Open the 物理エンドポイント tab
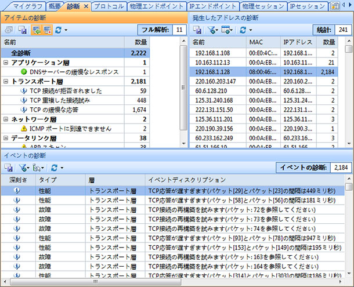 (x=157, y=6)
